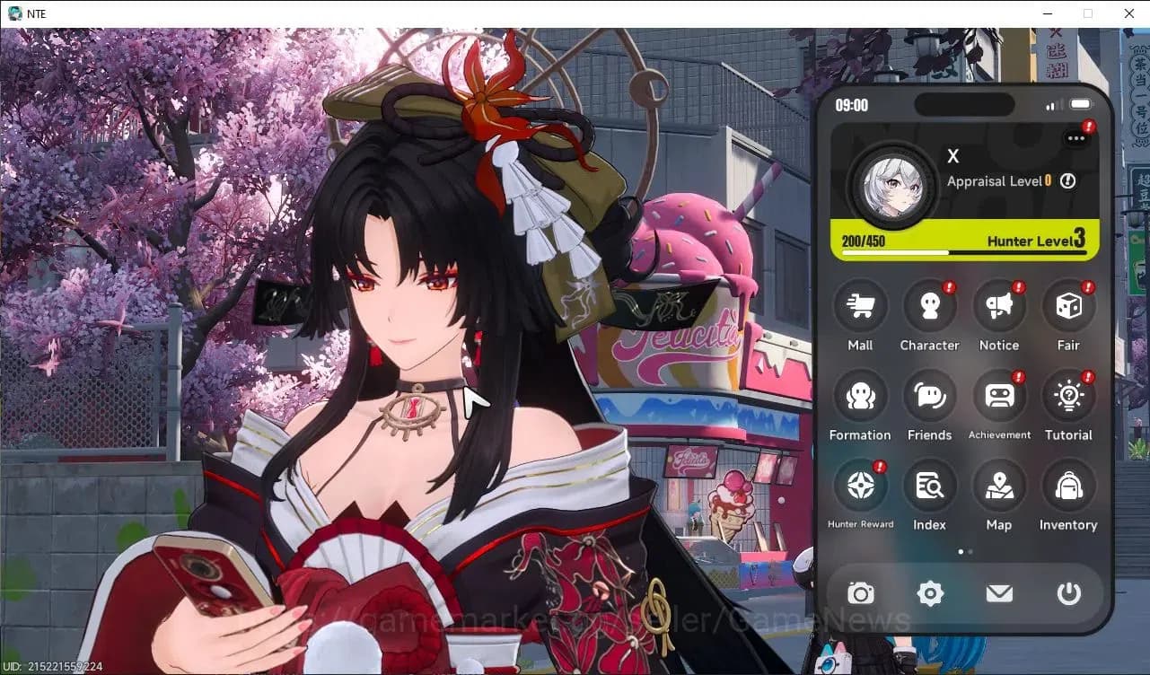Image resolution: width=1150 pixels, height=675 pixels.
Task: Launch the camera photo mode icon
Action: [x=861, y=593]
